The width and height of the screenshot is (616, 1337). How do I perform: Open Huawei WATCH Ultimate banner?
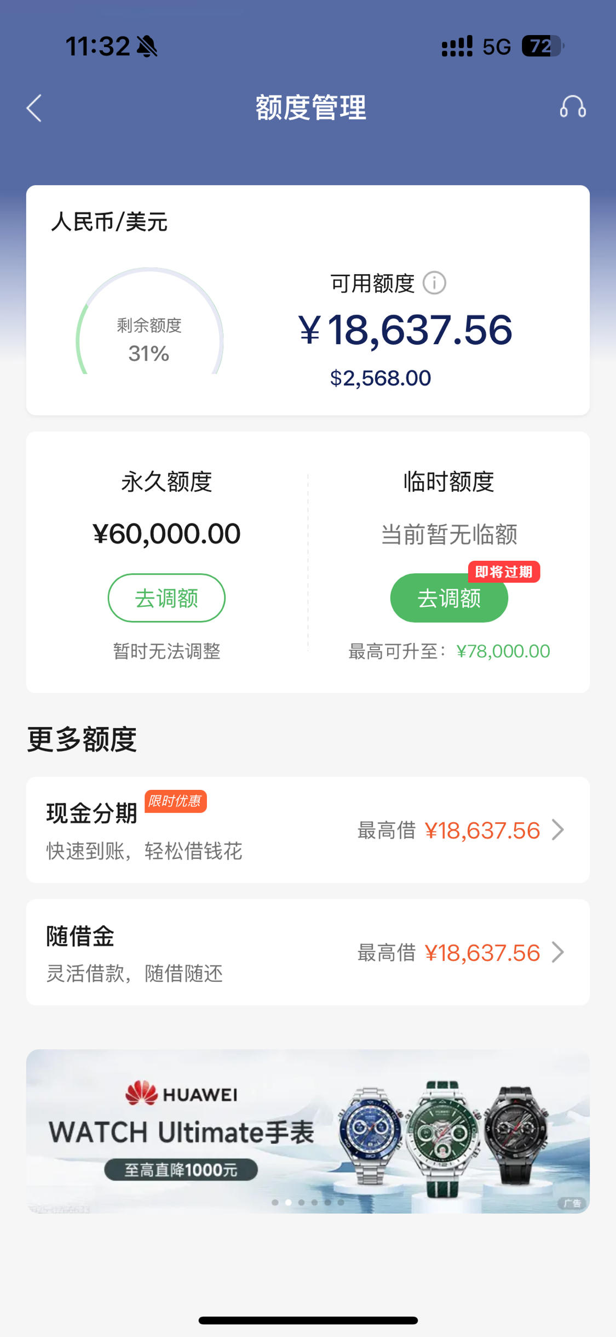tap(308, 1131)
